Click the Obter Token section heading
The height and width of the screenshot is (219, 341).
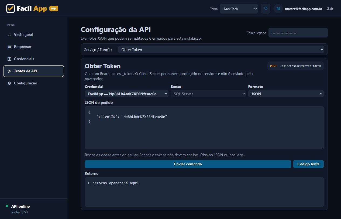click(x=103, y=66)
